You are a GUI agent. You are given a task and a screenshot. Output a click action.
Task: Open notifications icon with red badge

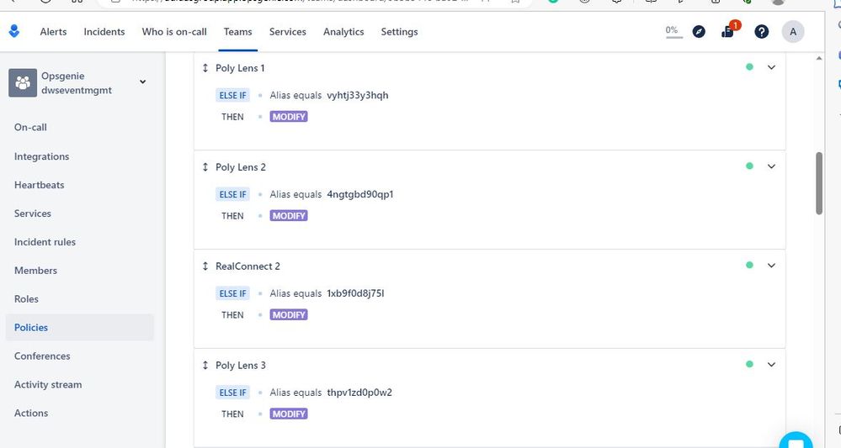[x=729, y=30]
